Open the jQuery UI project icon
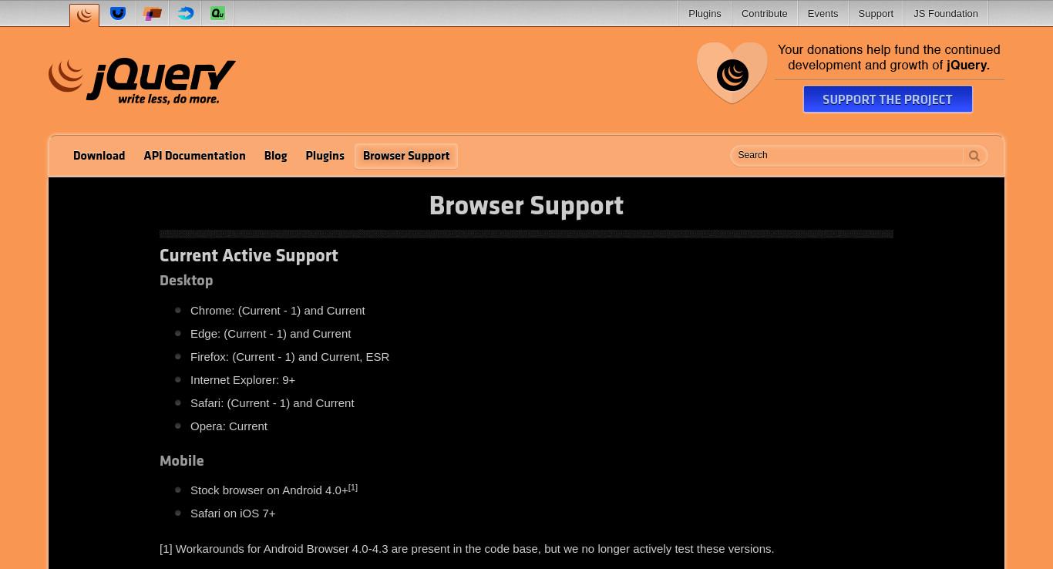The height and width of the screenshot is (569, 1053). pyautogui.click(x=118, y=13)
